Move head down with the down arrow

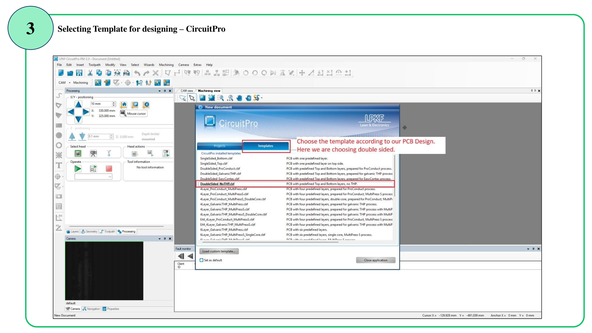[x=78, y=120]
